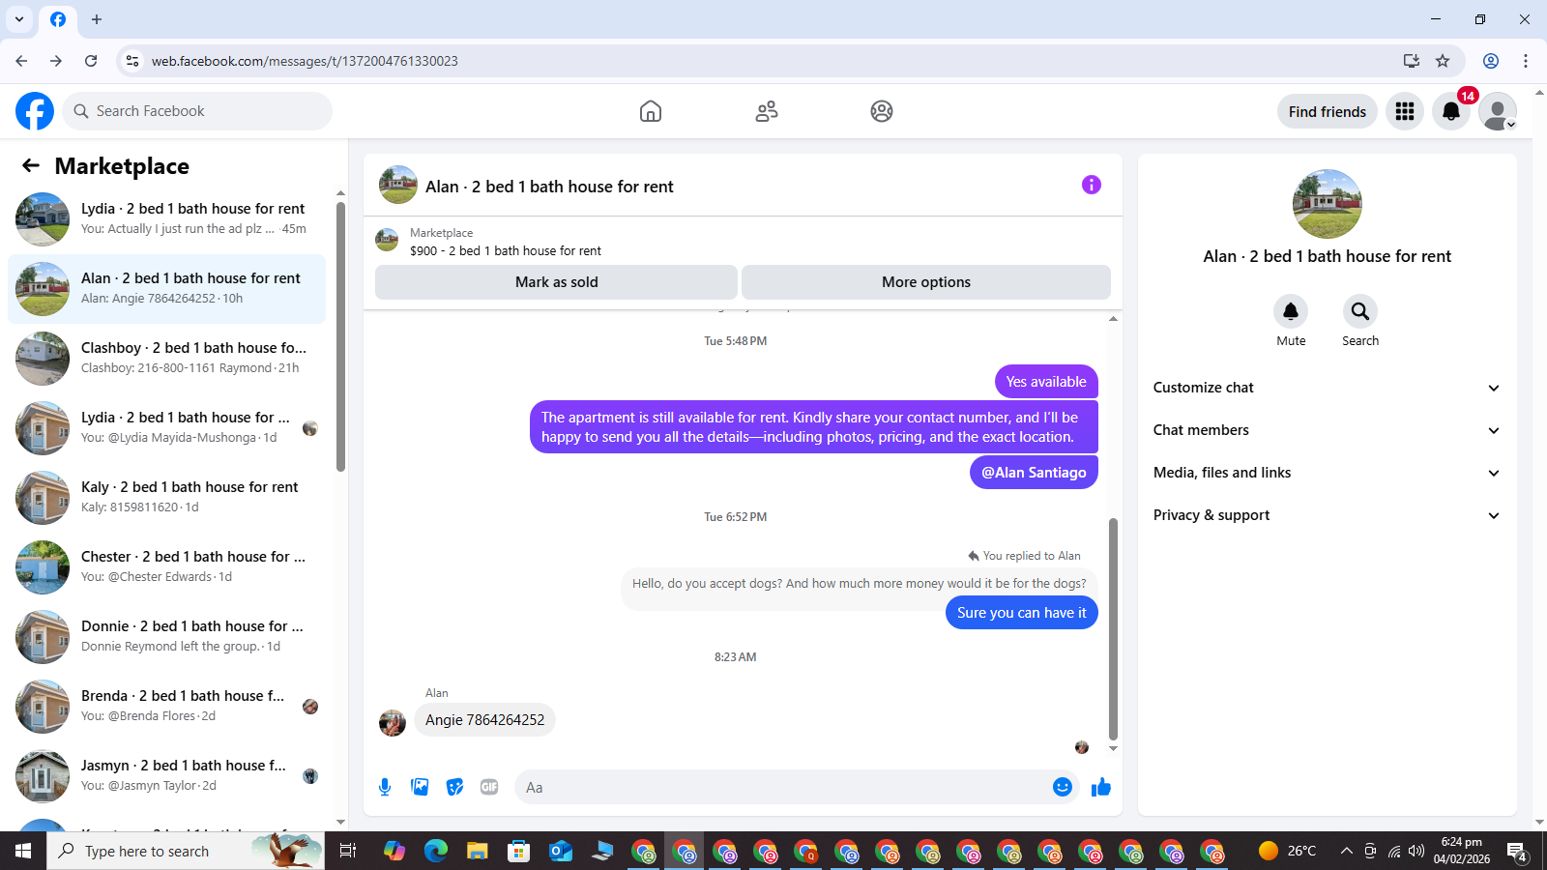Open the conversation information icon
The image size is (1547, 870).
pos(1092,185)
